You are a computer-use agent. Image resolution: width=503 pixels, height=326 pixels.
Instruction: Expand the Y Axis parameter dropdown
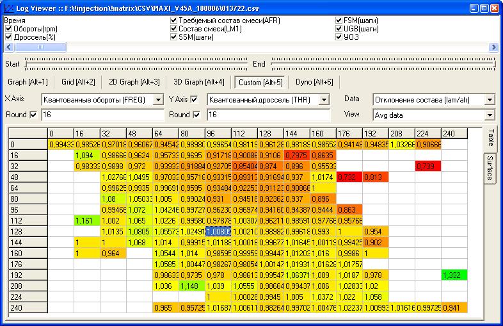pos(325,100)
